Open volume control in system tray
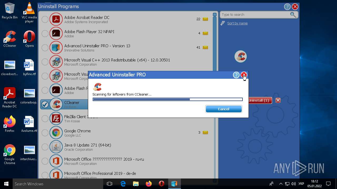 point(294,184)
